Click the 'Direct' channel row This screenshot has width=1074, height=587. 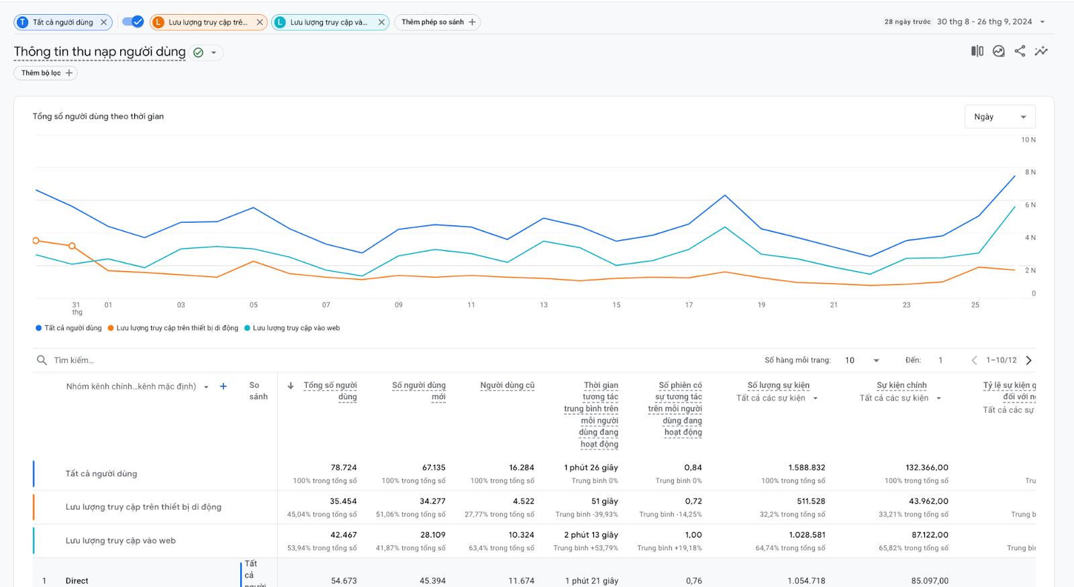coord(77,581)
